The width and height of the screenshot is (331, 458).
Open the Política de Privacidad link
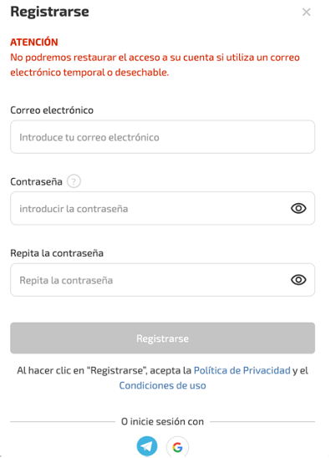point(242,370)
